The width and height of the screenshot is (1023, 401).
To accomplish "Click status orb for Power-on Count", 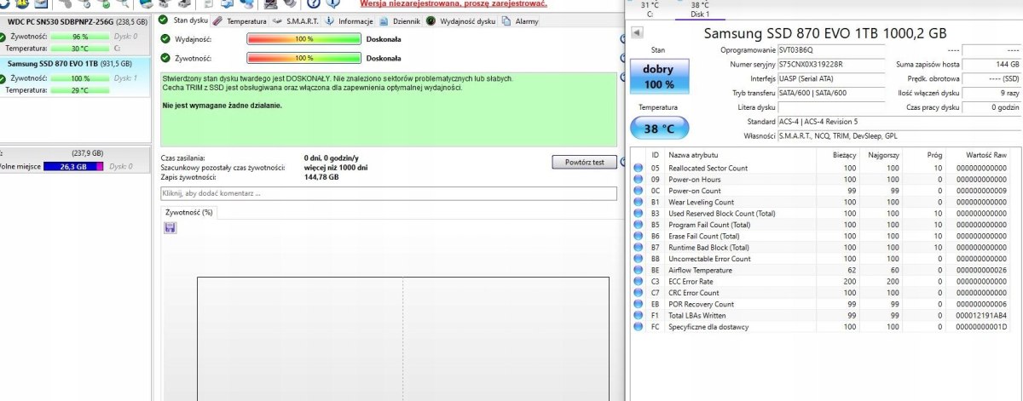I will pos(639,191).
